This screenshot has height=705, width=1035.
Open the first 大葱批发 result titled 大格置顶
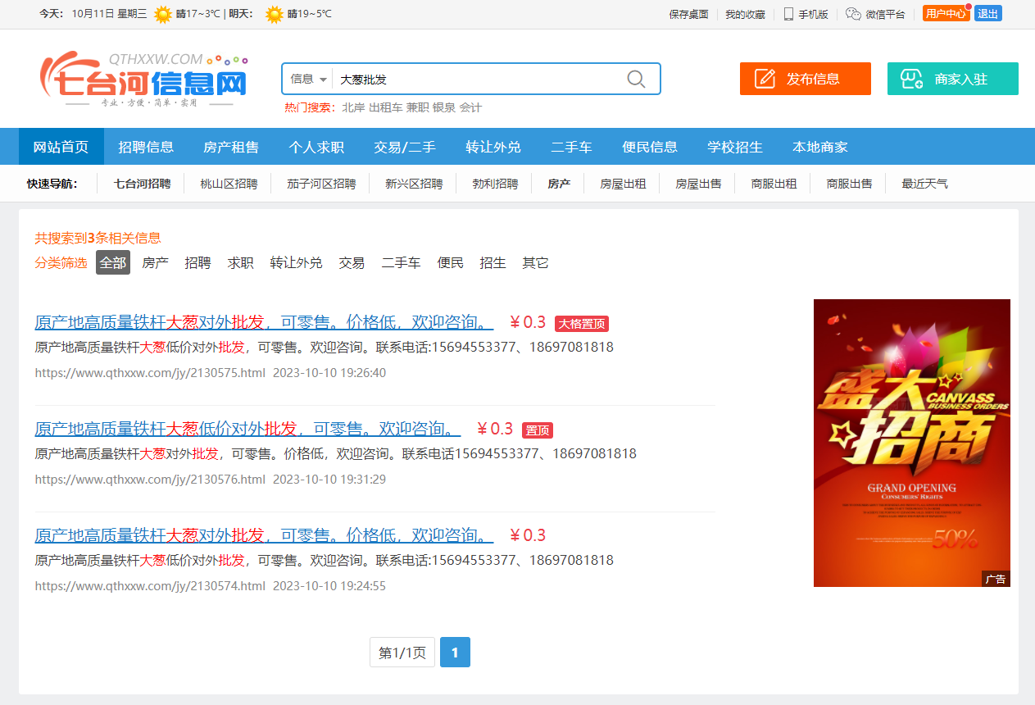[264, 321]
